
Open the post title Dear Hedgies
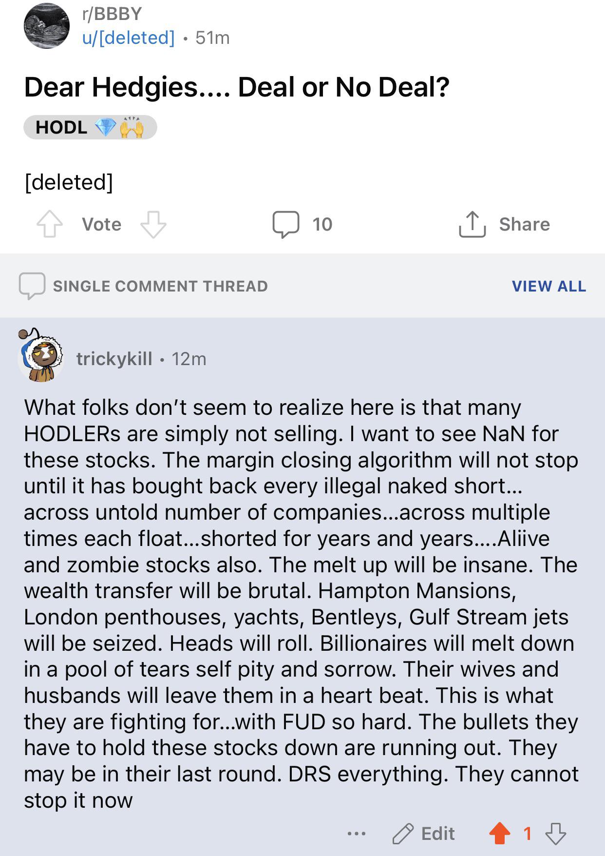(x=237, y=87)
